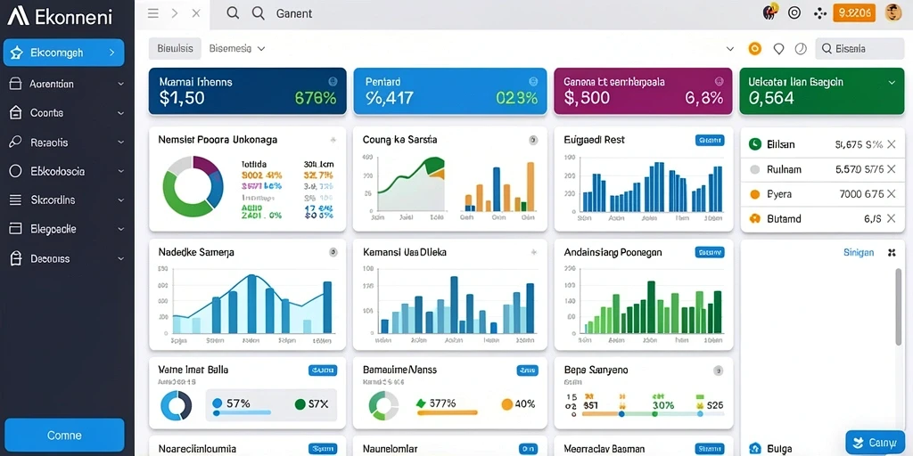913x456 pixels.
Task: Expand the Uelcatar Ilan Bagoln green card
Action: click(892, 83)
